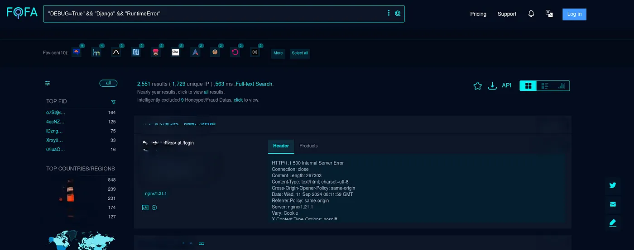Select the favicon with count 9
The height and width of the screenshot is (250, 634).
point(76,52)
